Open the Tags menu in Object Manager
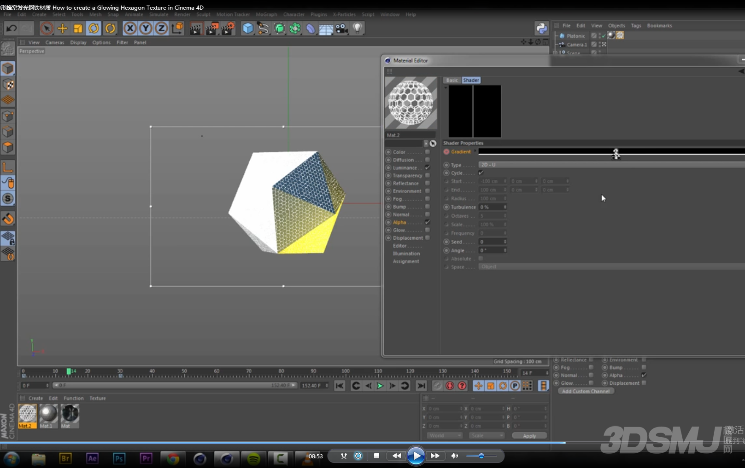Image resolution: width=745 pixels, height=468 pixels. 636,26
